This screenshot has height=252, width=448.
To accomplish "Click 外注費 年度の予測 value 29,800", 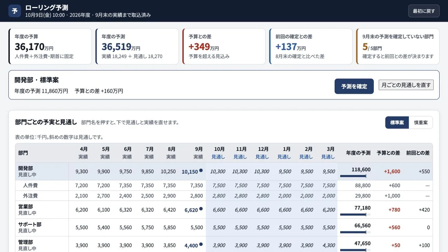I will (363, 196).
